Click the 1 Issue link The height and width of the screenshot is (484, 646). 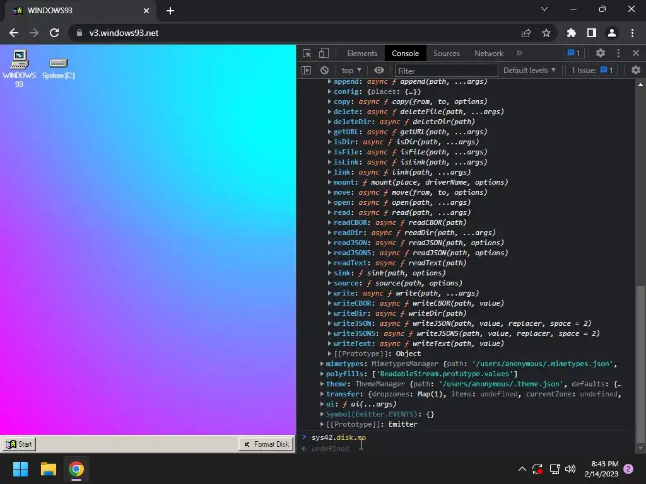[592, 71]
